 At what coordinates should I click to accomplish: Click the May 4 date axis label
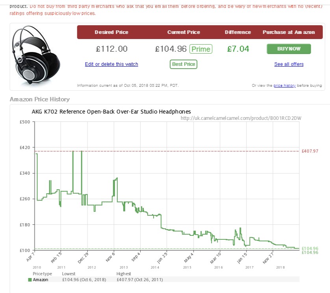coord(189,257)
